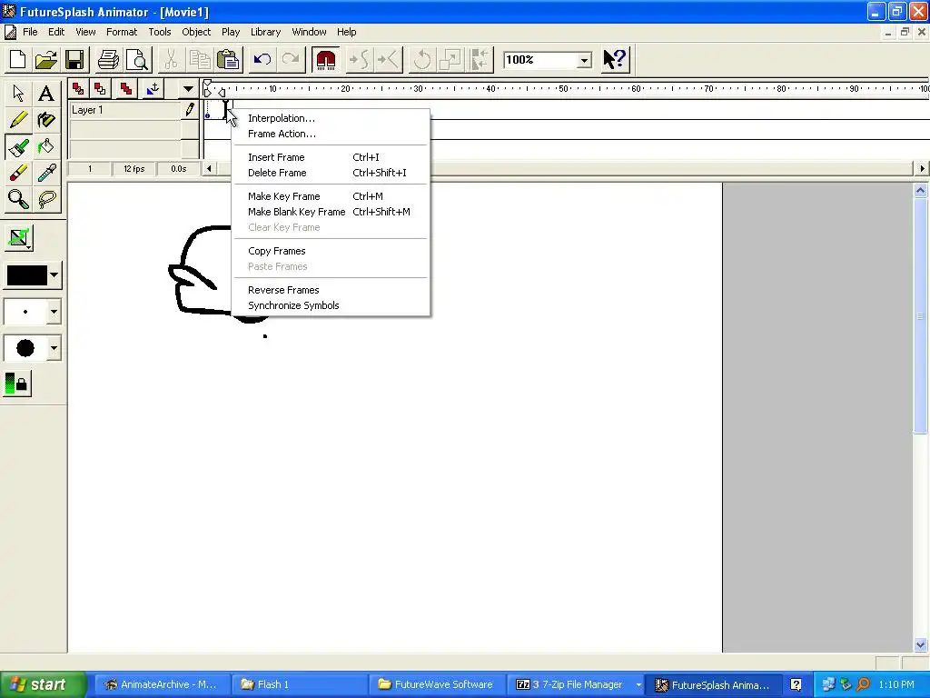
Task: Select the Pencil tool
Action: [x=18, y=120]
